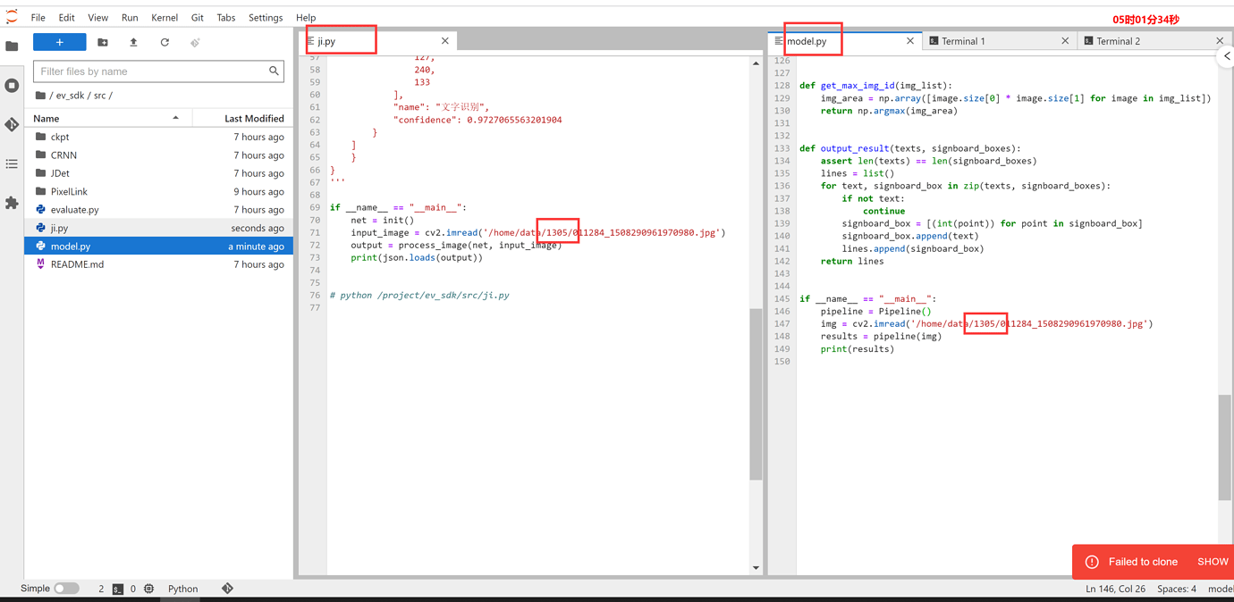Click the Git status icon in status bar
This screenshot has width=1234, height=602.
[227, 589]
